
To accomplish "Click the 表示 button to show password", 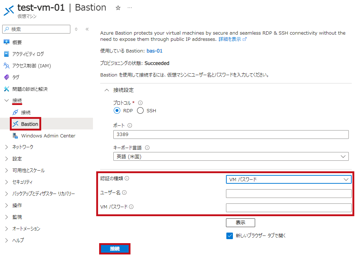I will tap(241, 223).
